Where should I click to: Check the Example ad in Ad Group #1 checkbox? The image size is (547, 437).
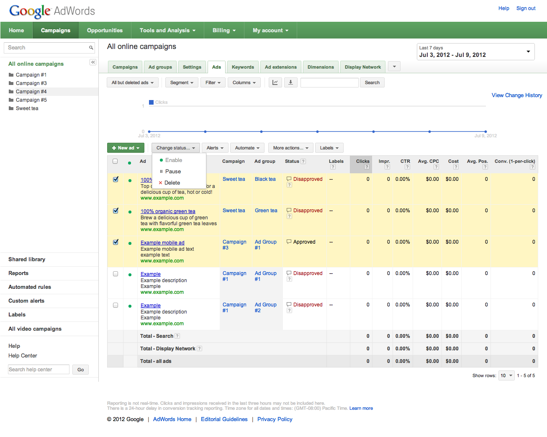pos(116,274)
